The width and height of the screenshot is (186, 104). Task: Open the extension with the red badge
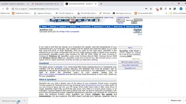point(157,9)
